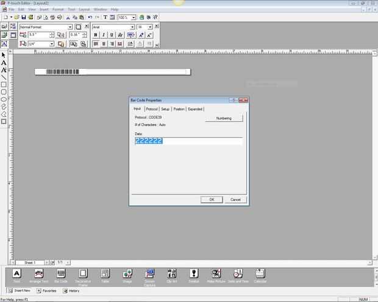Switch to the Position tab

pyautogui.click(x=179, y=109)
